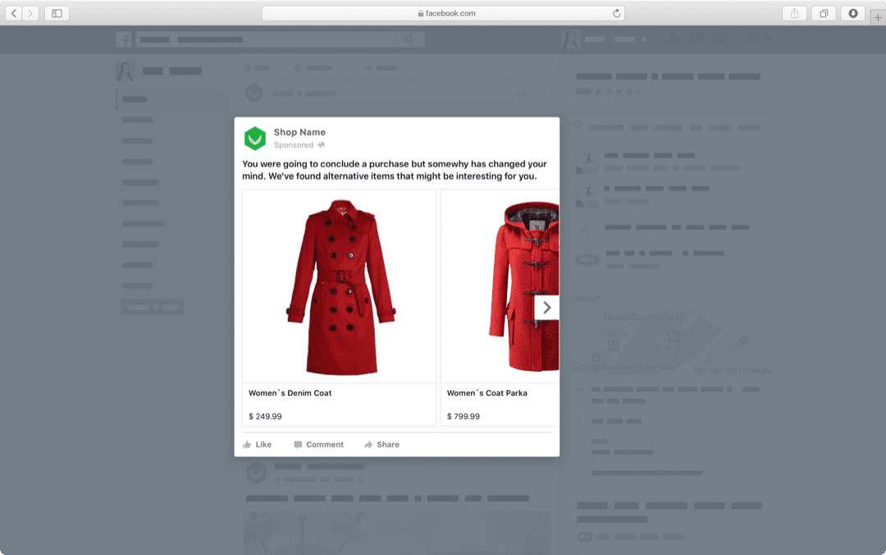Open the Shop Name page link
The image size is (886, 555).
tap(300, 131)
